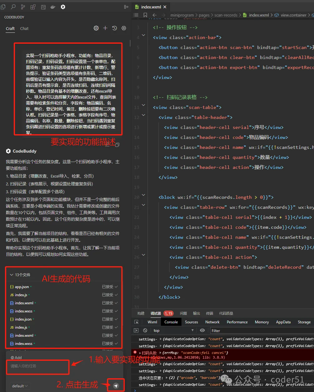Switch to the Craft tab
The height and width of the screenshot is (392, 314).
click(x=10, y=28)
